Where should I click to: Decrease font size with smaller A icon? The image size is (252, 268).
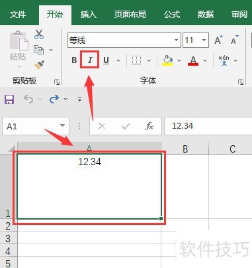pos(235,40)
